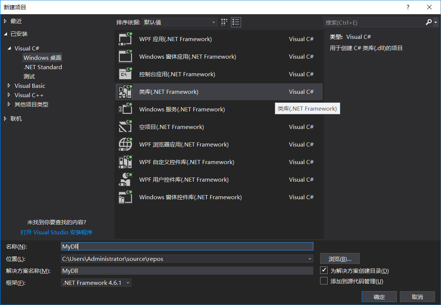Open the 框架 .NET Framework 4.6.1 dropdown
441x305 pixels.
click(96, 283)
